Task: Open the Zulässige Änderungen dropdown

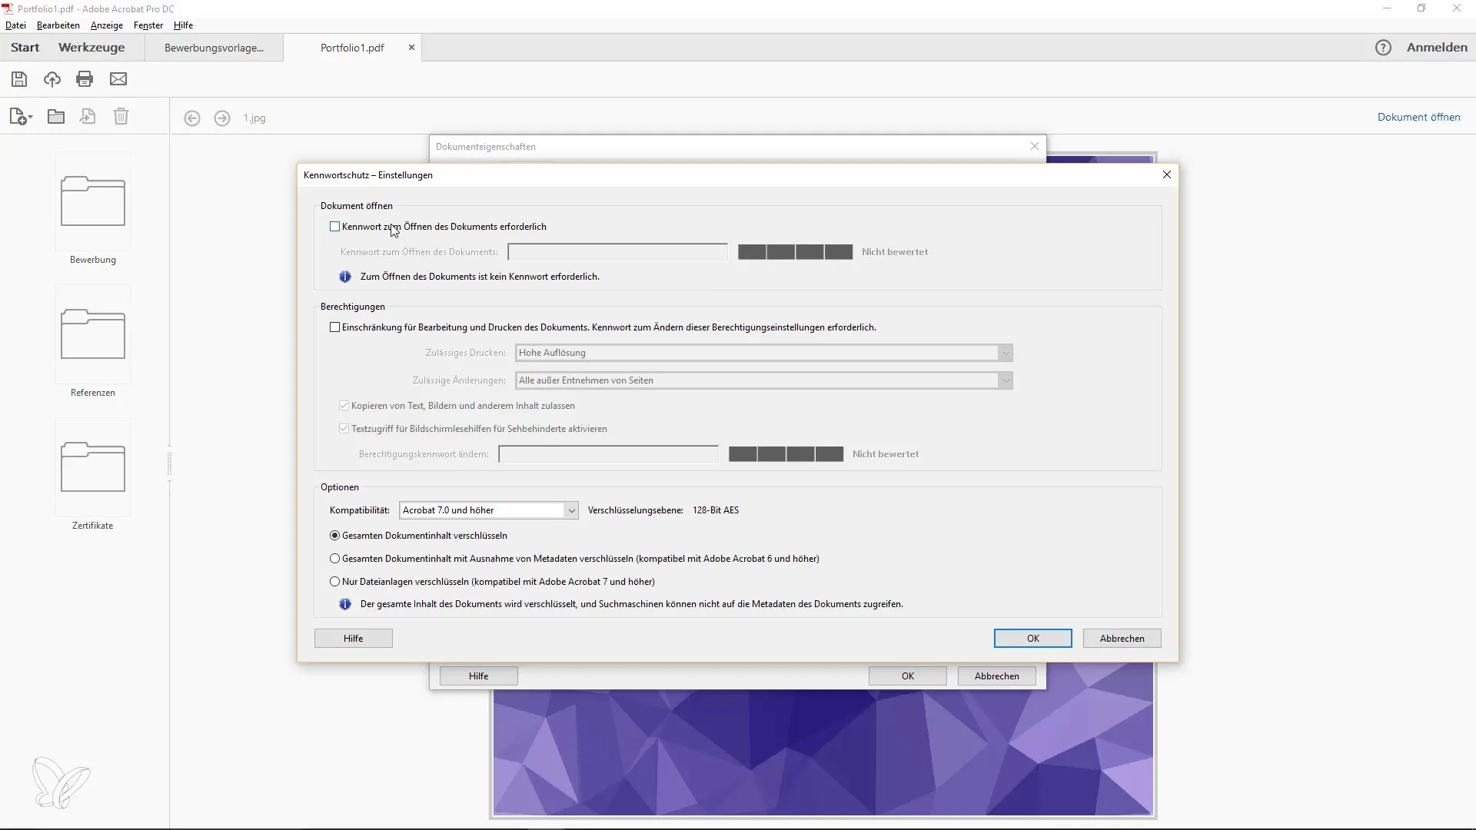Action: pos(764,380)
